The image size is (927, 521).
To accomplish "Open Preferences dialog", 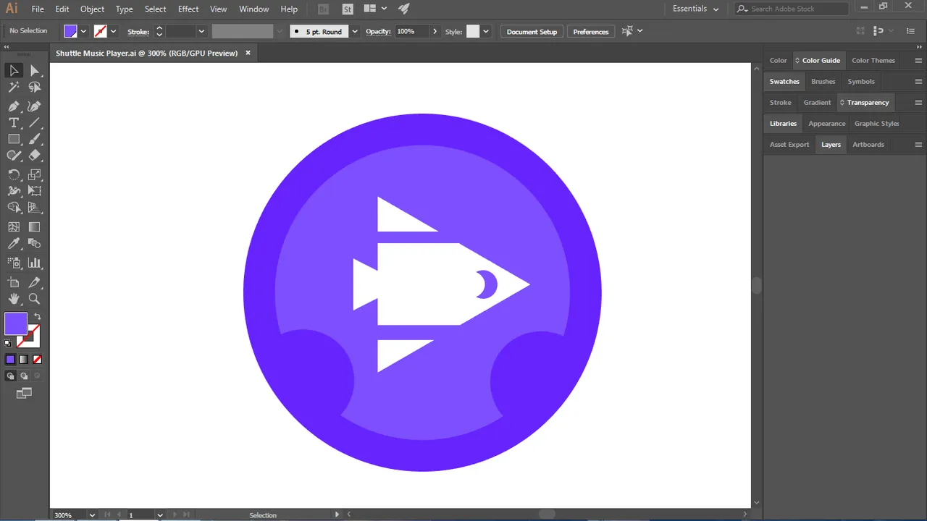I will pyautogui.click(x=591, y=32).
